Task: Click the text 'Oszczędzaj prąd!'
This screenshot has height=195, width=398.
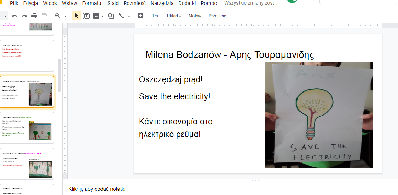Action: pos(171,79)
